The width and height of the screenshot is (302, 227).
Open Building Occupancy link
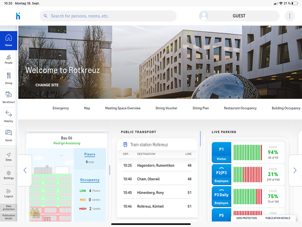click(286, 108)
